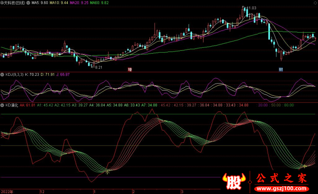Open the 华天科技(日线) period title
The image size is (318, 194).
(x=13, y=2)
